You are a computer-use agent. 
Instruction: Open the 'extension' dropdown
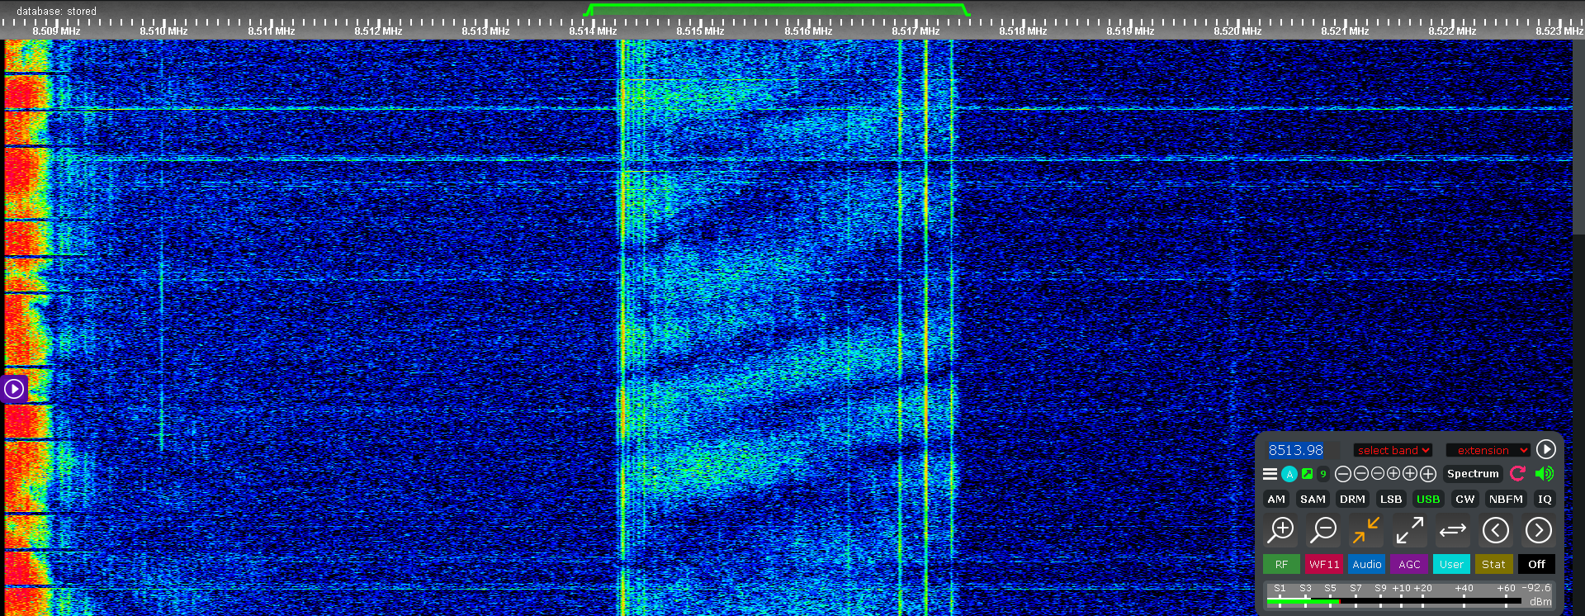point(1488,450)
